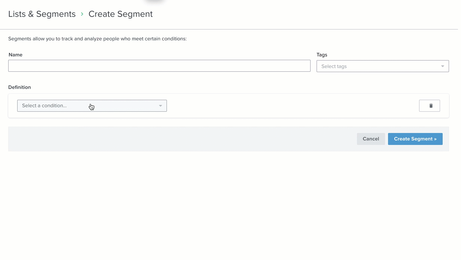Go back to Lists & Segments
This screenshot has height=260, width=461.
click(x=42, y=14)
